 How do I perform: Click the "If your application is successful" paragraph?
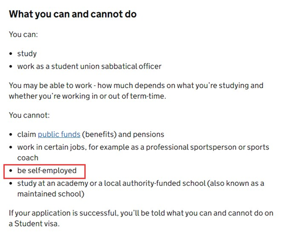[141, 219]
